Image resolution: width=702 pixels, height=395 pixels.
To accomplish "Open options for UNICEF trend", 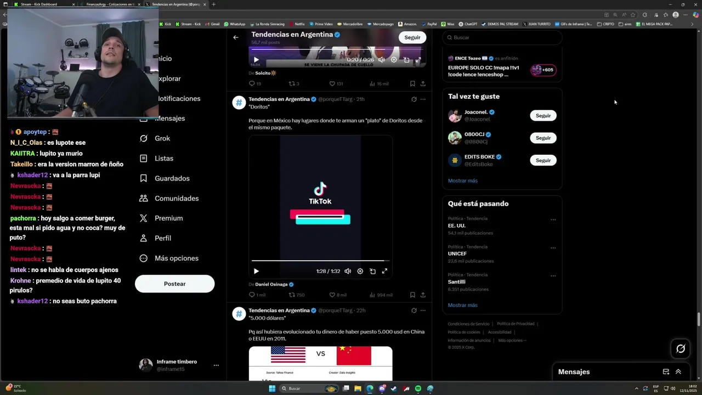I will point(553,248).
